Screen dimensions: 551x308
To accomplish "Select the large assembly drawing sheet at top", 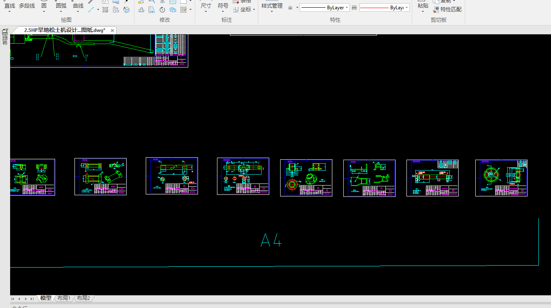I will tap(99, 51).
